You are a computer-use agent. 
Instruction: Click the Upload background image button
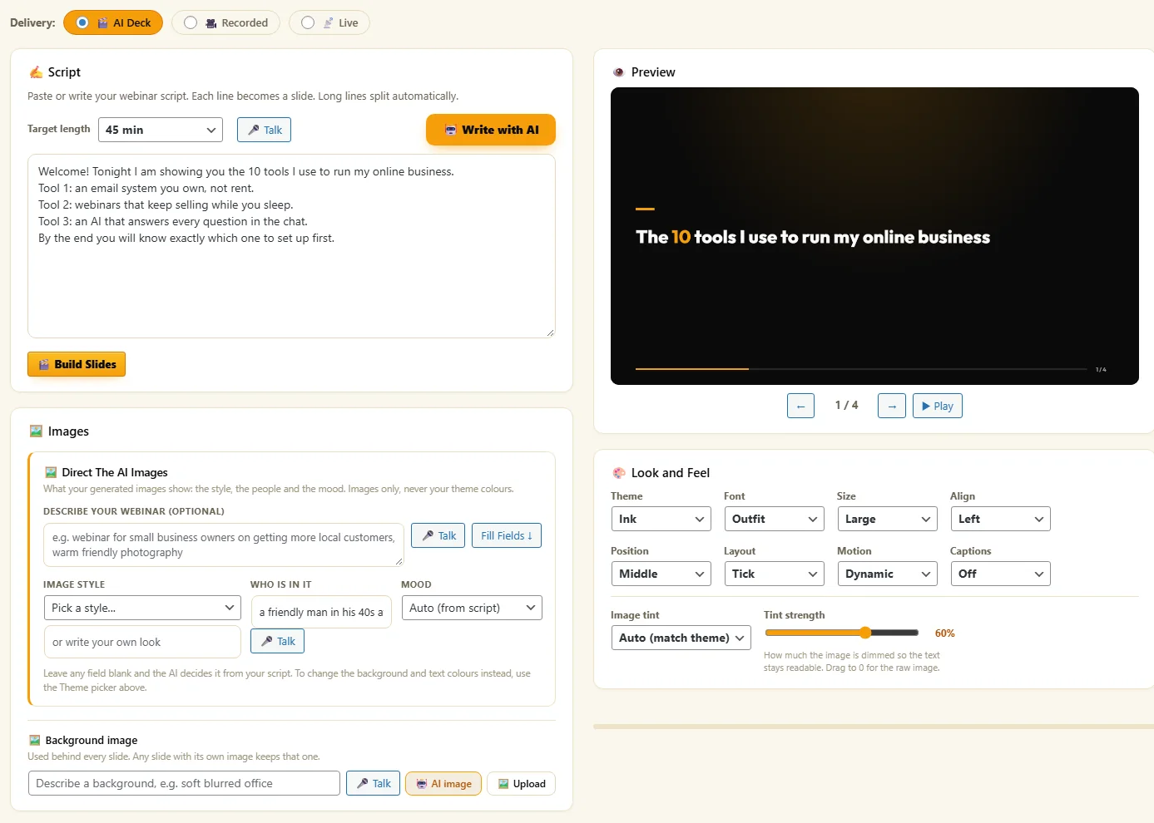[521, 783]
